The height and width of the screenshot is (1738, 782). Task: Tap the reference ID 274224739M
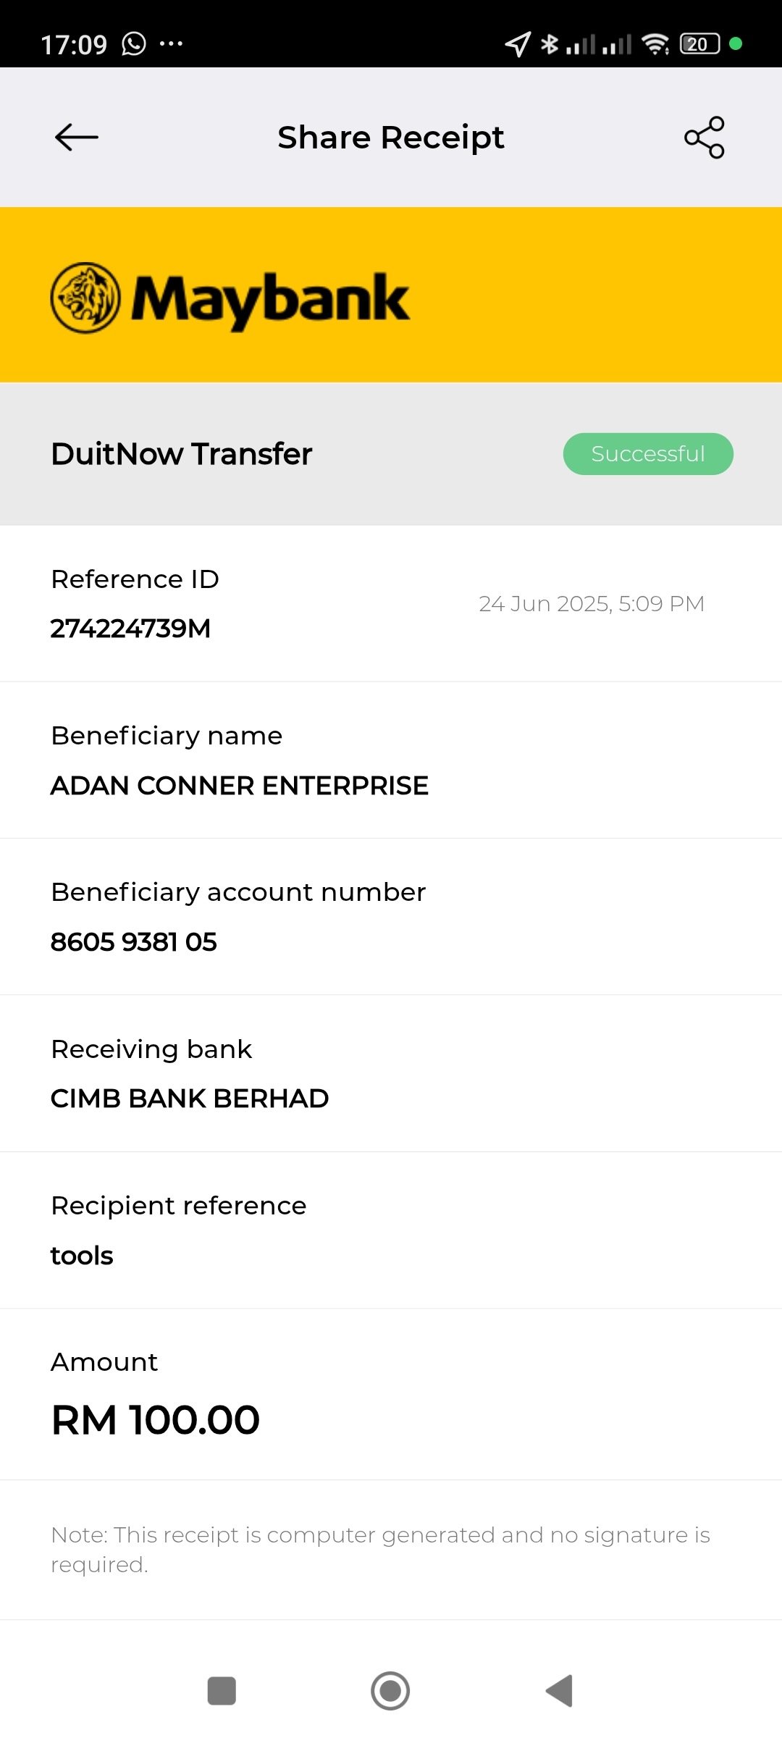pos(130,629)
